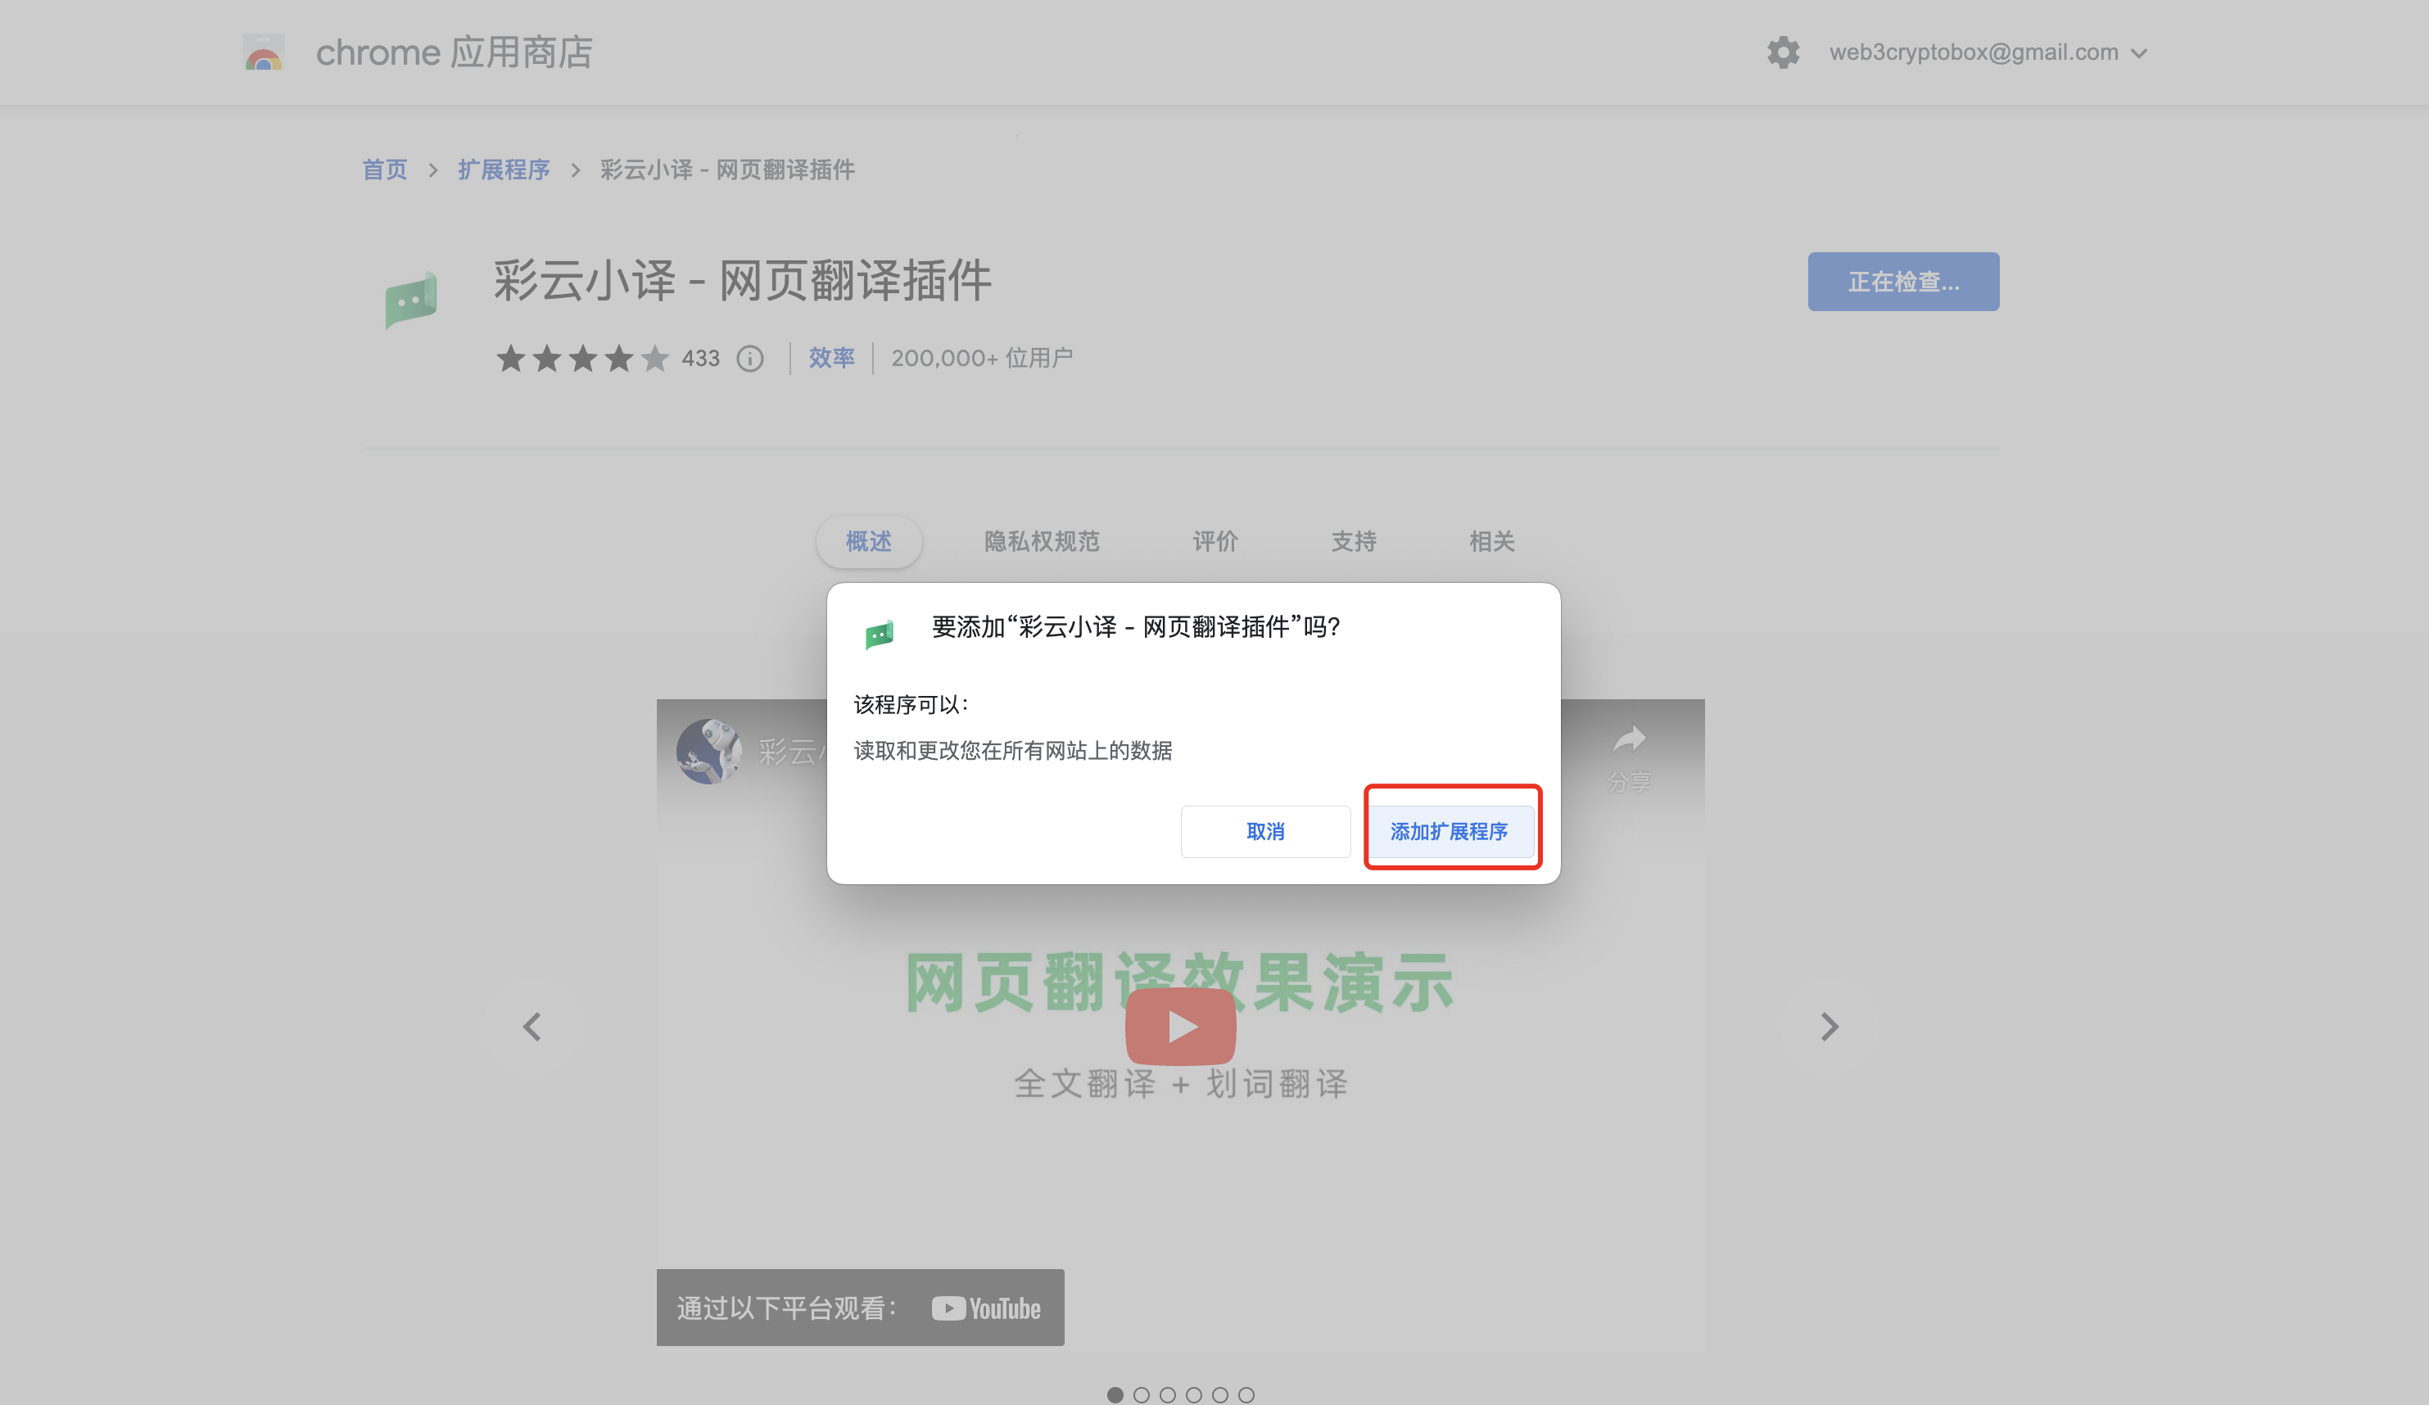2429x1405 pixels.
Task: Select the fourth carousel dot
Action: (x=1193, y=1394)
